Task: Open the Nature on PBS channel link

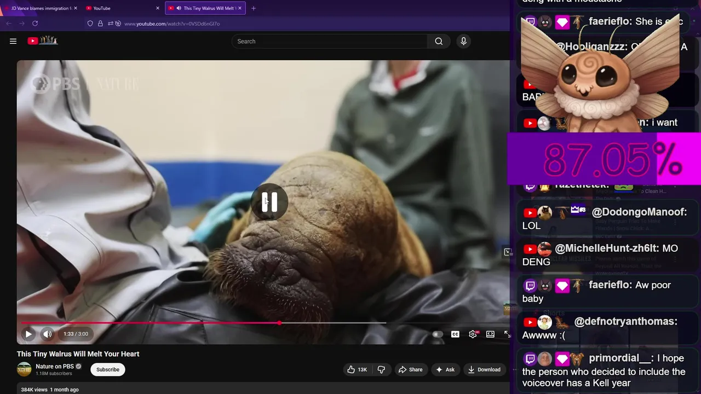Action: pyautogui.click(x=55, y=367)
